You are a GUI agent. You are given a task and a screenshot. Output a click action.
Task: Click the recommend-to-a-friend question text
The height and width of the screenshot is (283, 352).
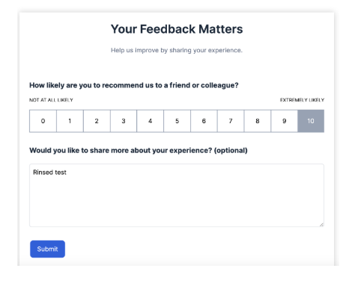(134, 85)
